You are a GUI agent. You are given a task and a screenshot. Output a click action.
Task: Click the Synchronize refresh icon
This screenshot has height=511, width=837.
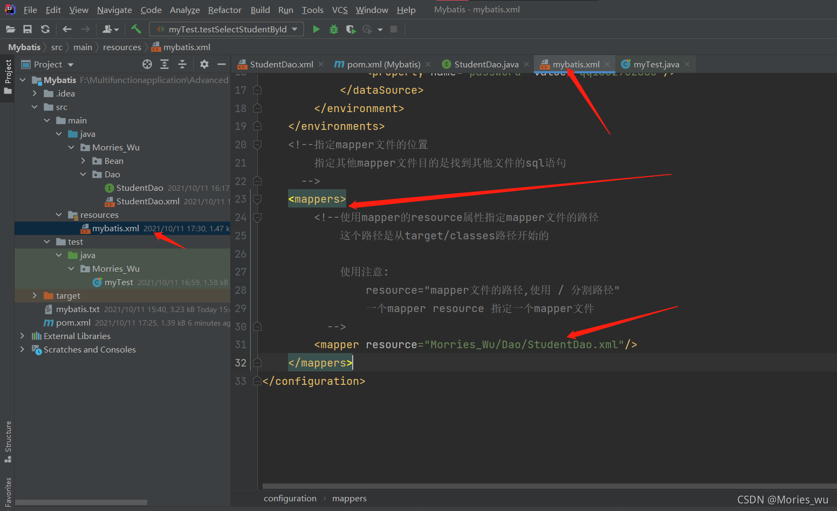coord(45,29)
